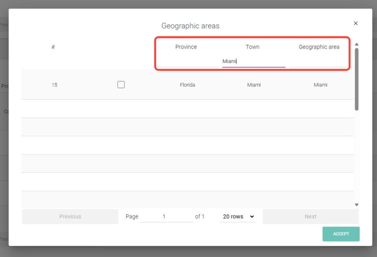Focus the page number input field
Viewport: 377px width, 257px height.
coord(166,217)
